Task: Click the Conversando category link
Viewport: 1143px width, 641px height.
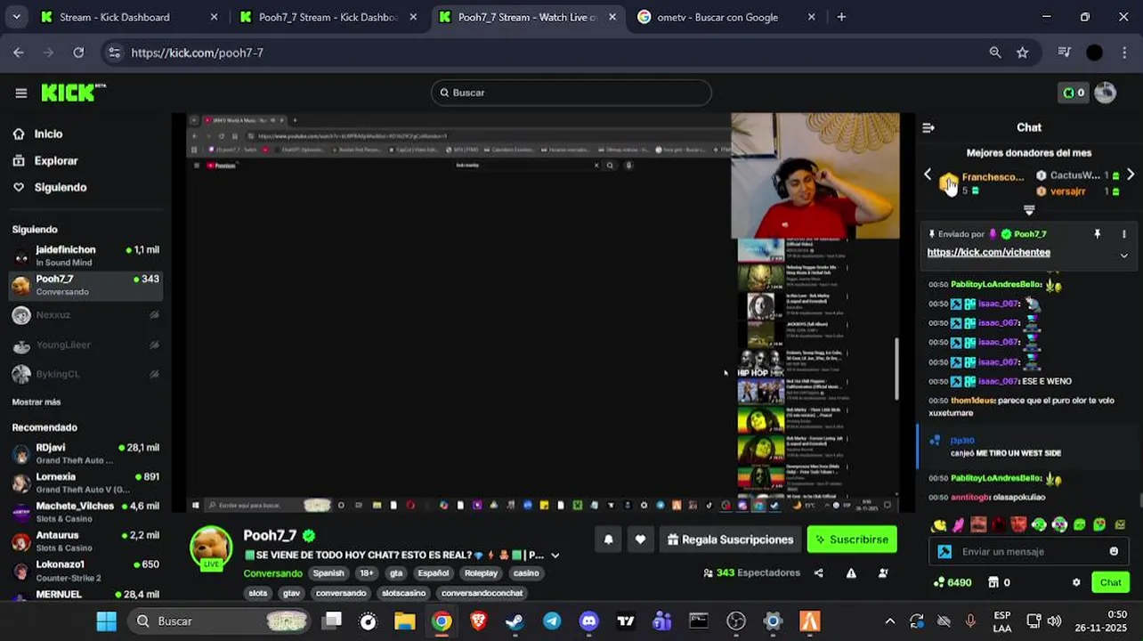Action: [272, 573]
